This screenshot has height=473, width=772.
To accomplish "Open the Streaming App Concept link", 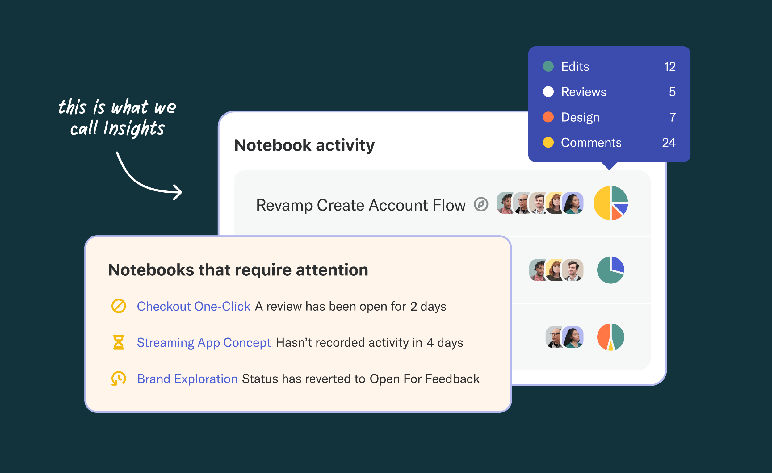I will [203, 342].
